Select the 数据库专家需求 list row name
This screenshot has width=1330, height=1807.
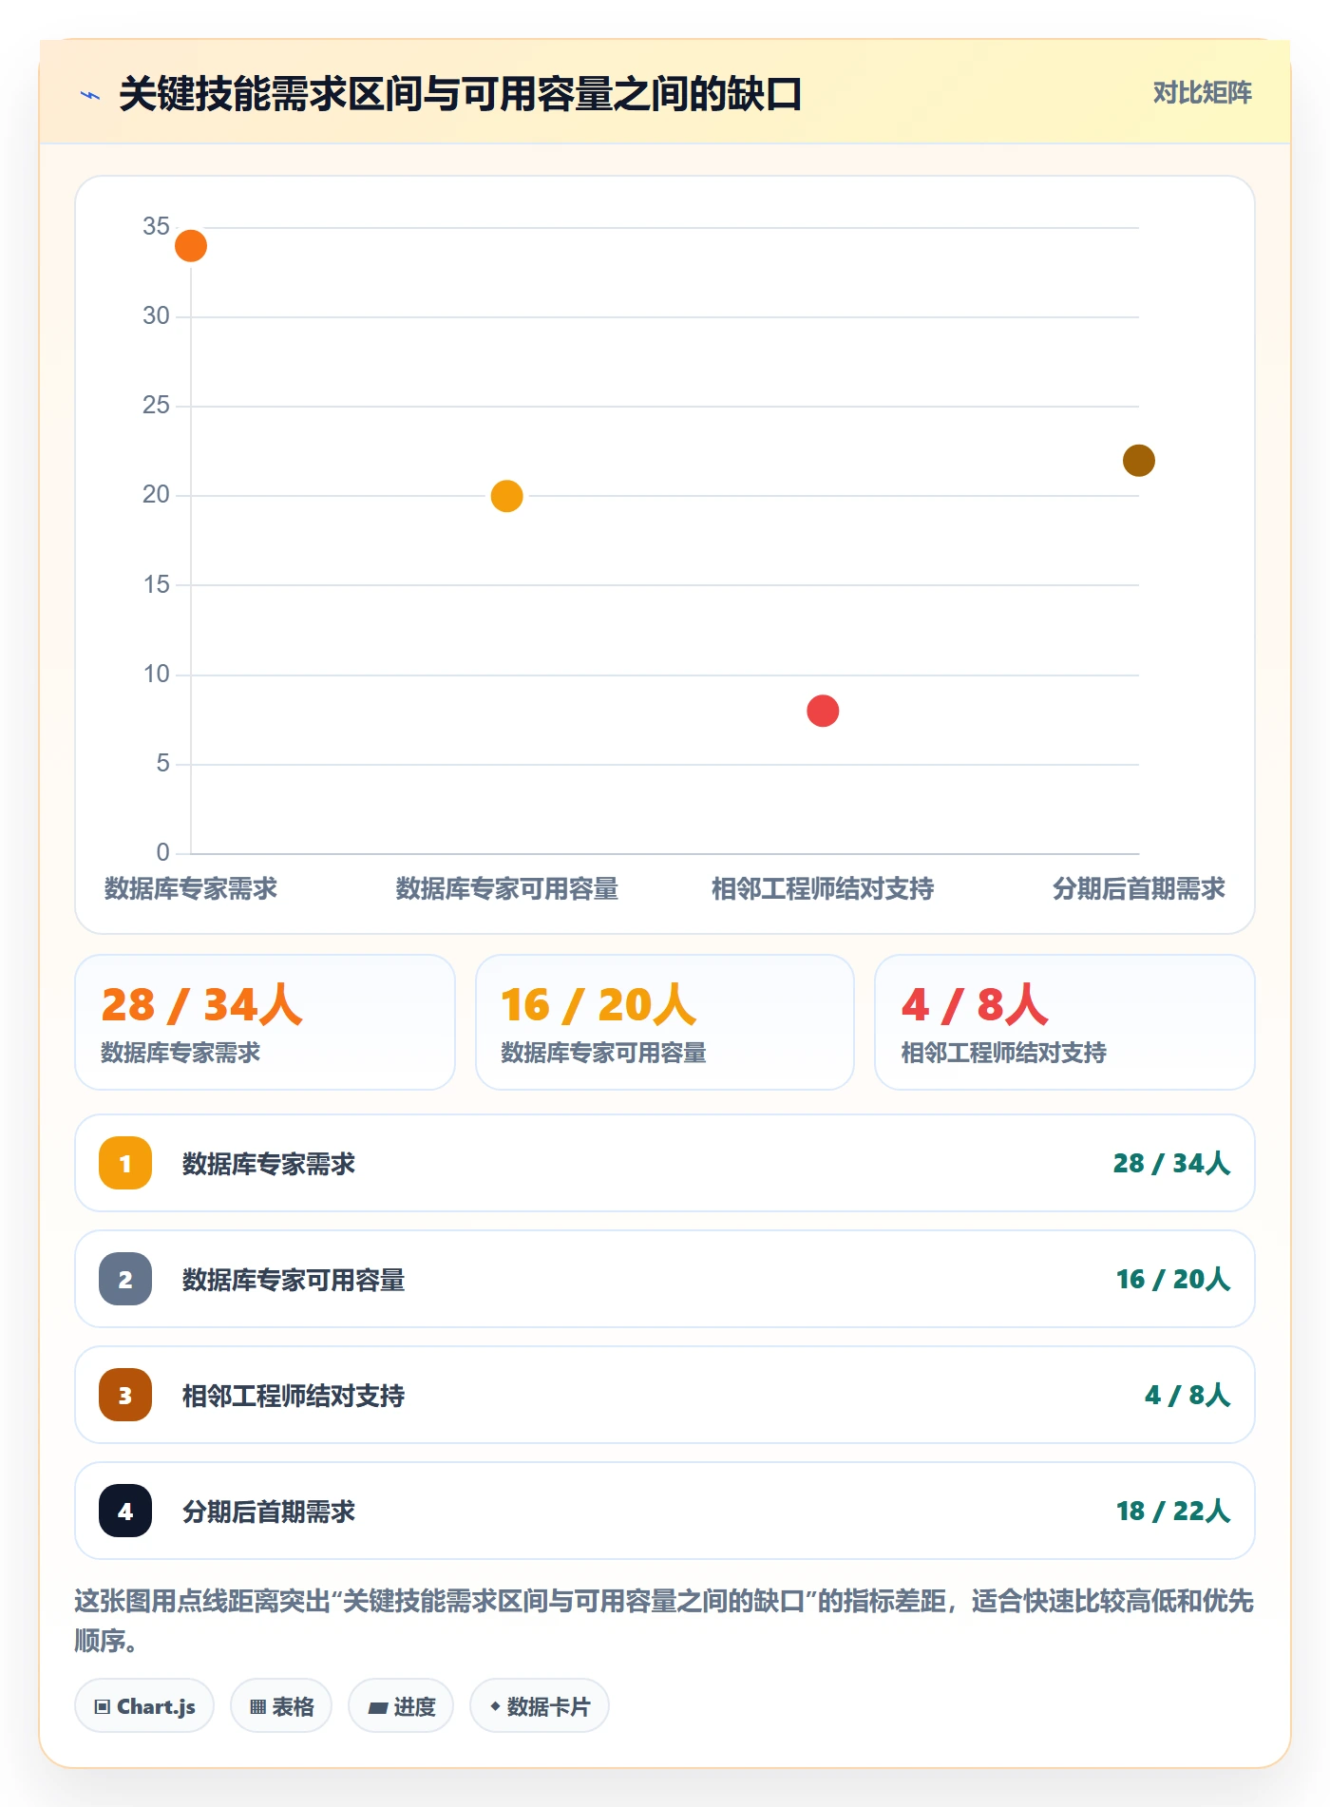(x=269, y=1164)
